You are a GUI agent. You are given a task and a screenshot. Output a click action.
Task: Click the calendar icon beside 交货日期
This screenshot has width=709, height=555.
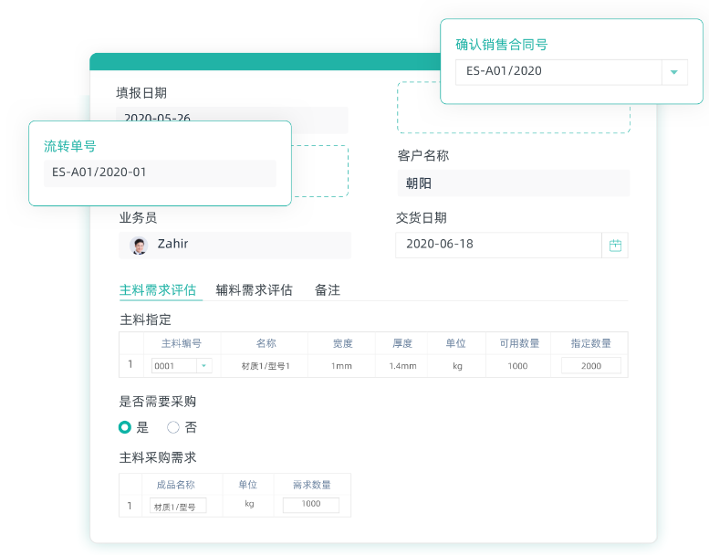coord(615,245)
